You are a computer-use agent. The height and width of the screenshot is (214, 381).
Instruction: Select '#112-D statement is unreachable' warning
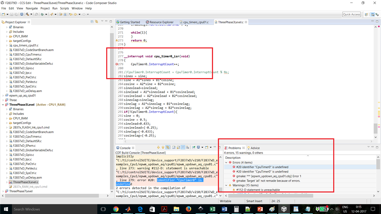point(258,190)
